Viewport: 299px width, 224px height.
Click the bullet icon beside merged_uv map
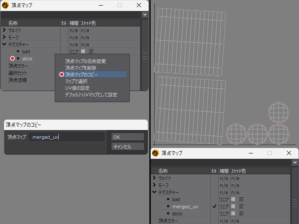click(168, 206)
